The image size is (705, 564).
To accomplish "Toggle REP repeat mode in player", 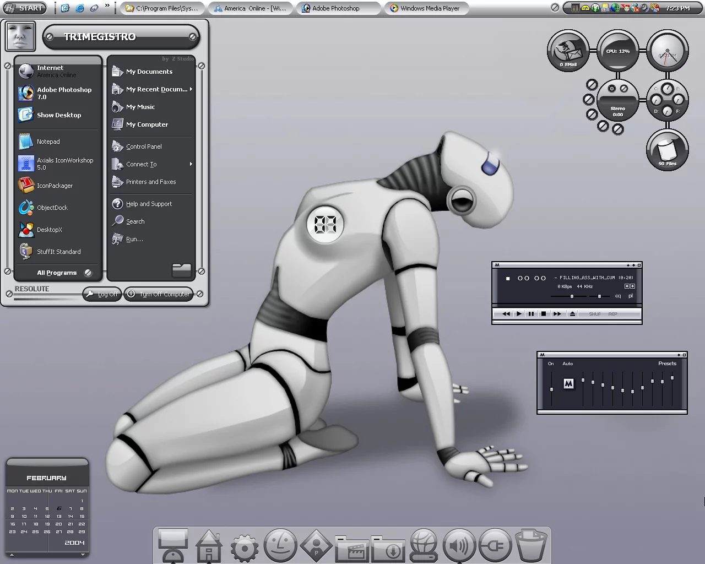I will (612, 314).
